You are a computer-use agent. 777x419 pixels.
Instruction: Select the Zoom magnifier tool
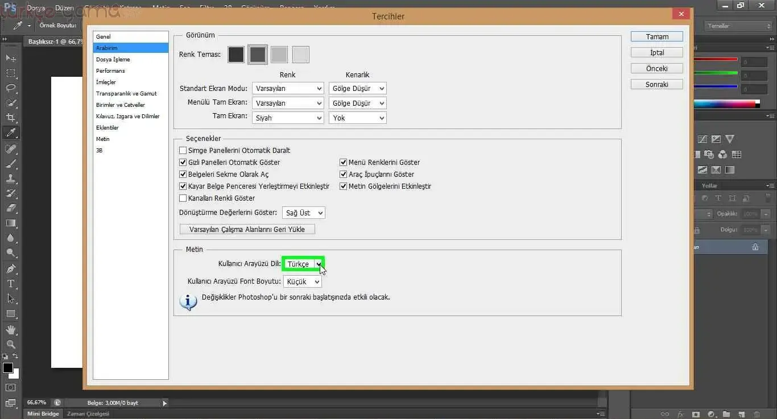click(11, 344)
